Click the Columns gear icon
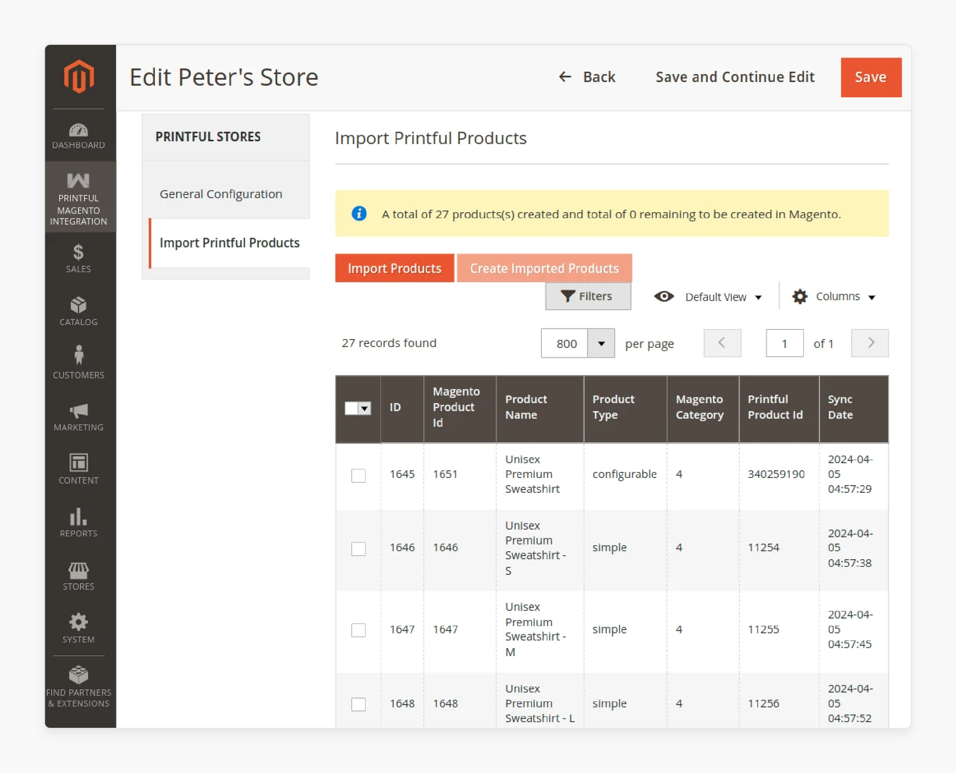 pyautogui.click(x=800, y=297)
